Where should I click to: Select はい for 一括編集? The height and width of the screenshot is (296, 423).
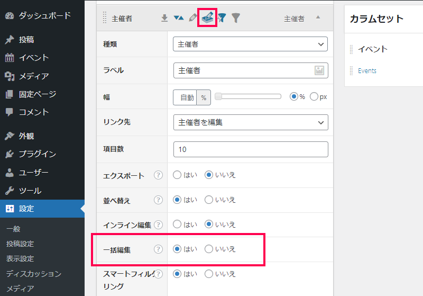click(x=177, y=249)
